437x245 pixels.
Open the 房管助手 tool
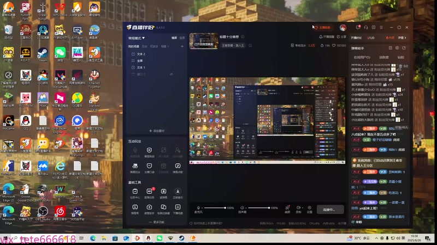149,209
